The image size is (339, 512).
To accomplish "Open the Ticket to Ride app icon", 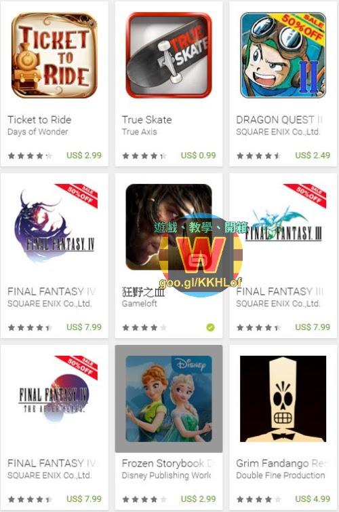I will pyautogui.click(x=54, y=56).
